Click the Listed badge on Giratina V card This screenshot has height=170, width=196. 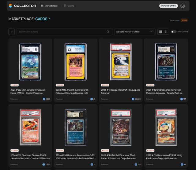105,150
